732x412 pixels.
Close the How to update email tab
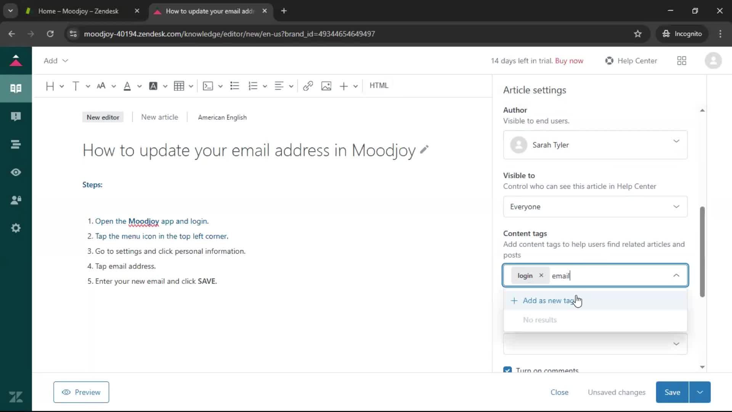(x=265, y=11)
